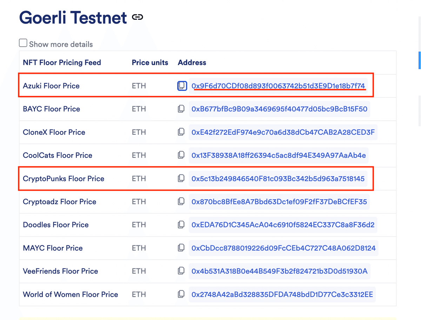Copy the Cryptoadz Floor Price address

pyautogui.click(x=181, y=202)
